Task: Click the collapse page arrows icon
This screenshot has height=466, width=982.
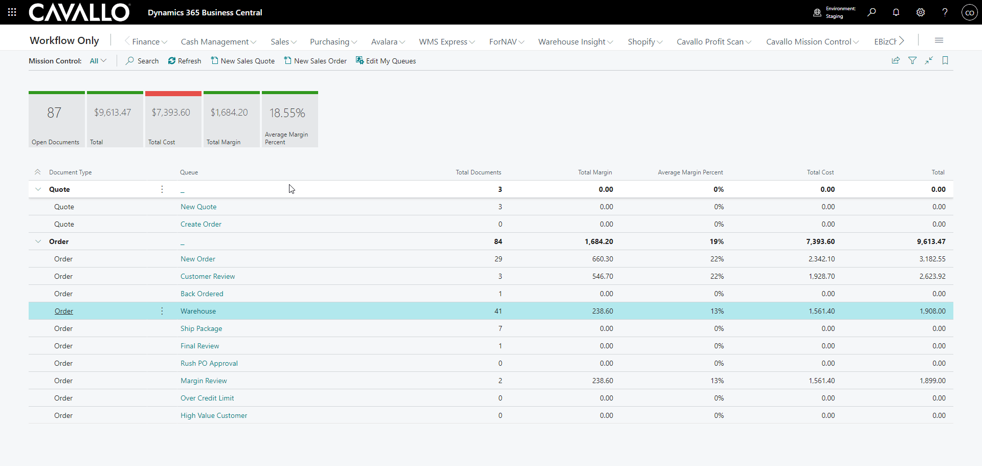Action: pyautogui.click(x=929, y=60)
